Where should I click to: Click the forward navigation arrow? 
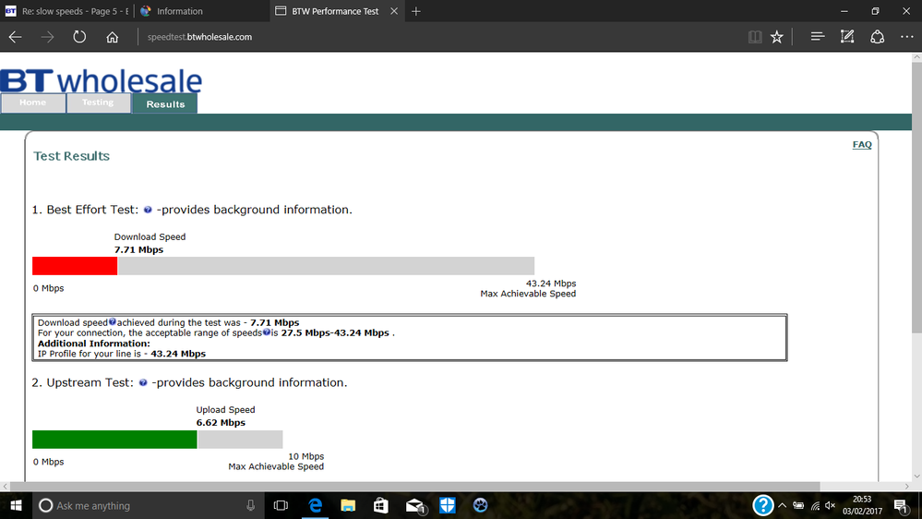pos(48,37)
